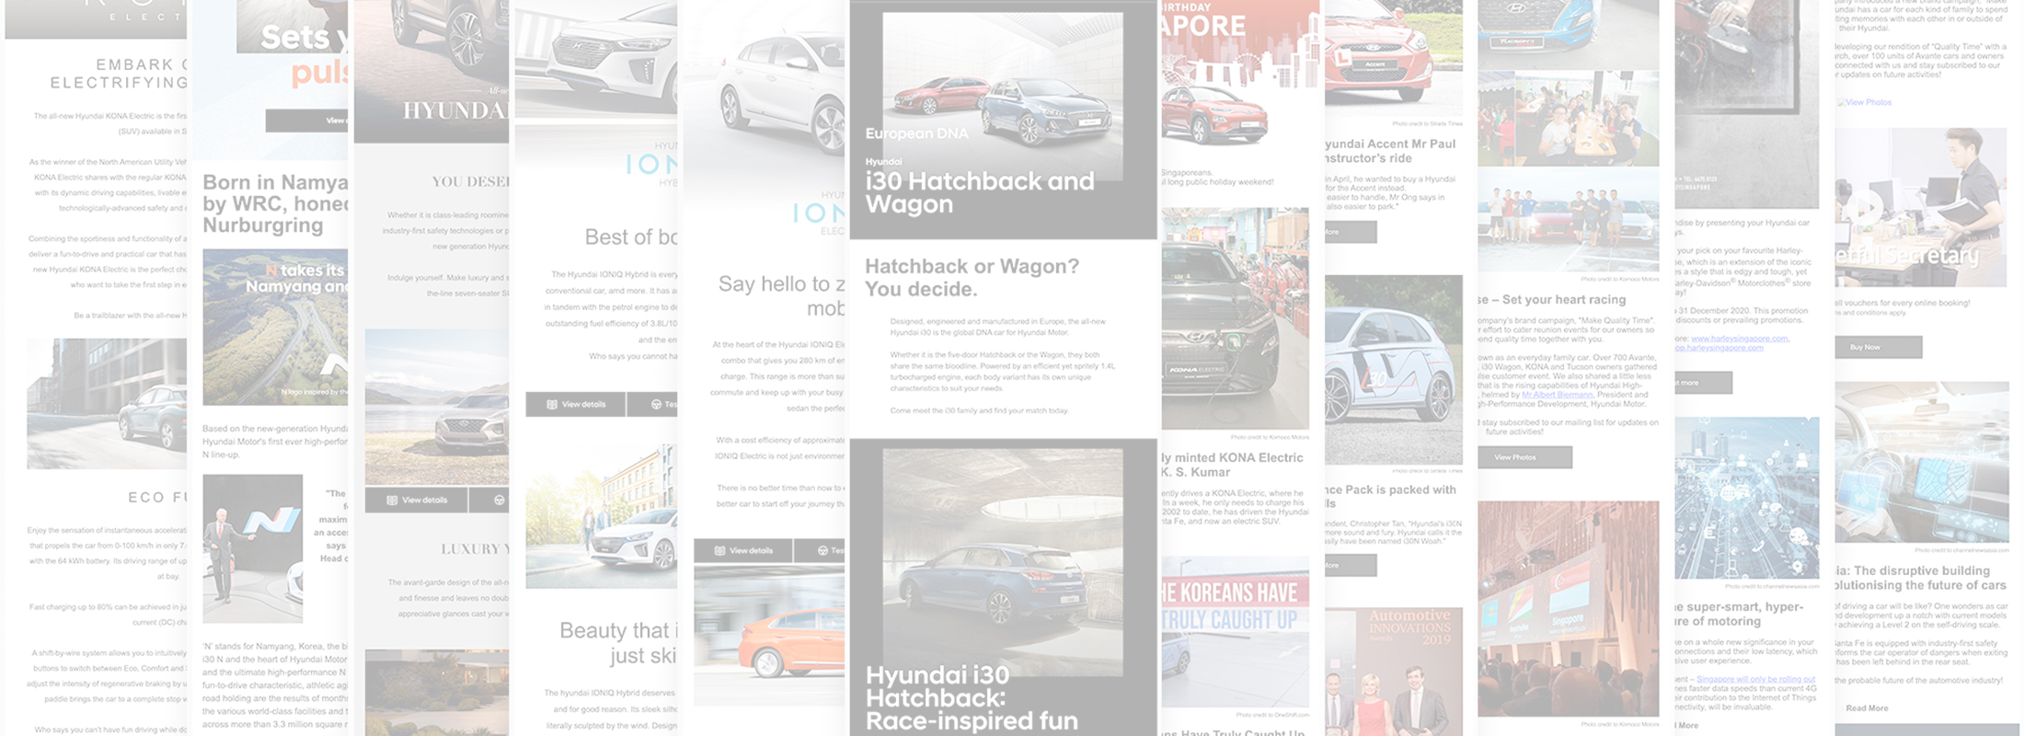Click the 'Say hello to' IONIQ Electric heading

pos(781,295)
